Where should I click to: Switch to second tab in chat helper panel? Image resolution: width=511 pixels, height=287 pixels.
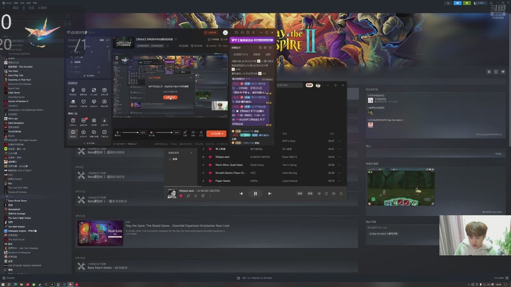coord(257,54)
